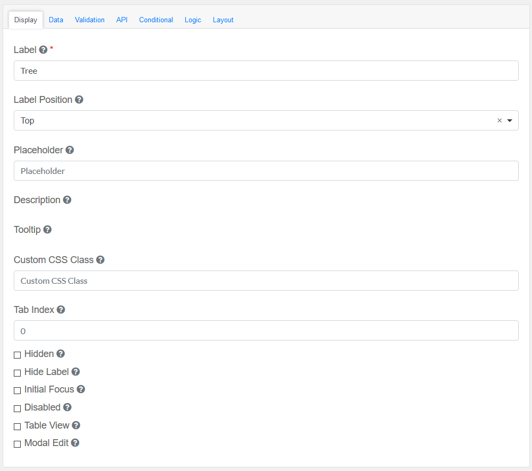The width and height of the screenshot is (532, 471).
Task: Check the Hide Label option
Action: click(18, 373)
